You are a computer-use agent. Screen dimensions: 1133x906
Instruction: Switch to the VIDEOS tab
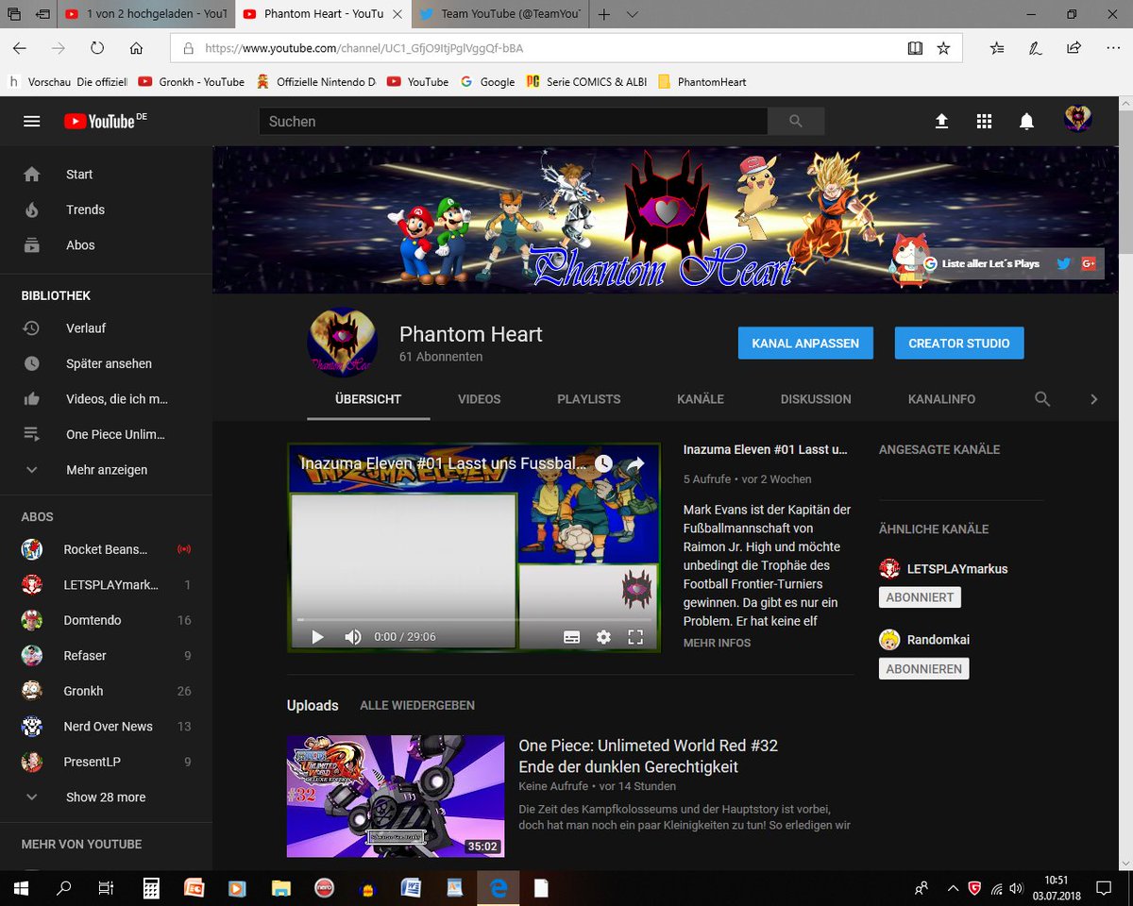click(480, 399)
